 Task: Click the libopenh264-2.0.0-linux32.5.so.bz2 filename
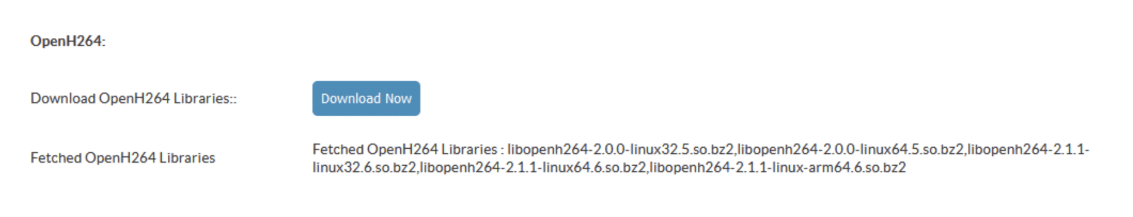pyautogui.click(x=621, y=150)
